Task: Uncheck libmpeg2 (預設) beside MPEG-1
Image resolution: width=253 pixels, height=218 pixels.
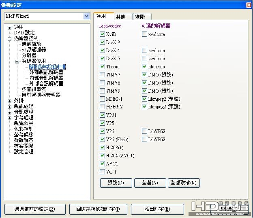Action: 144,99
